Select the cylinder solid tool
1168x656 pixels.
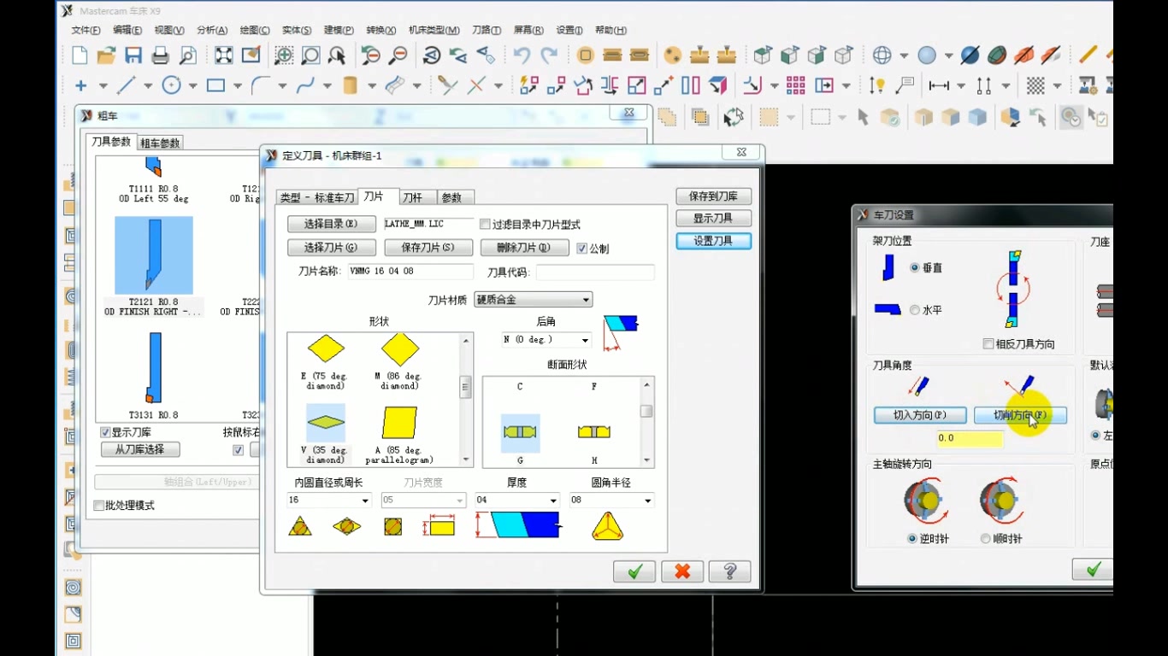click(x=350, y=85)
